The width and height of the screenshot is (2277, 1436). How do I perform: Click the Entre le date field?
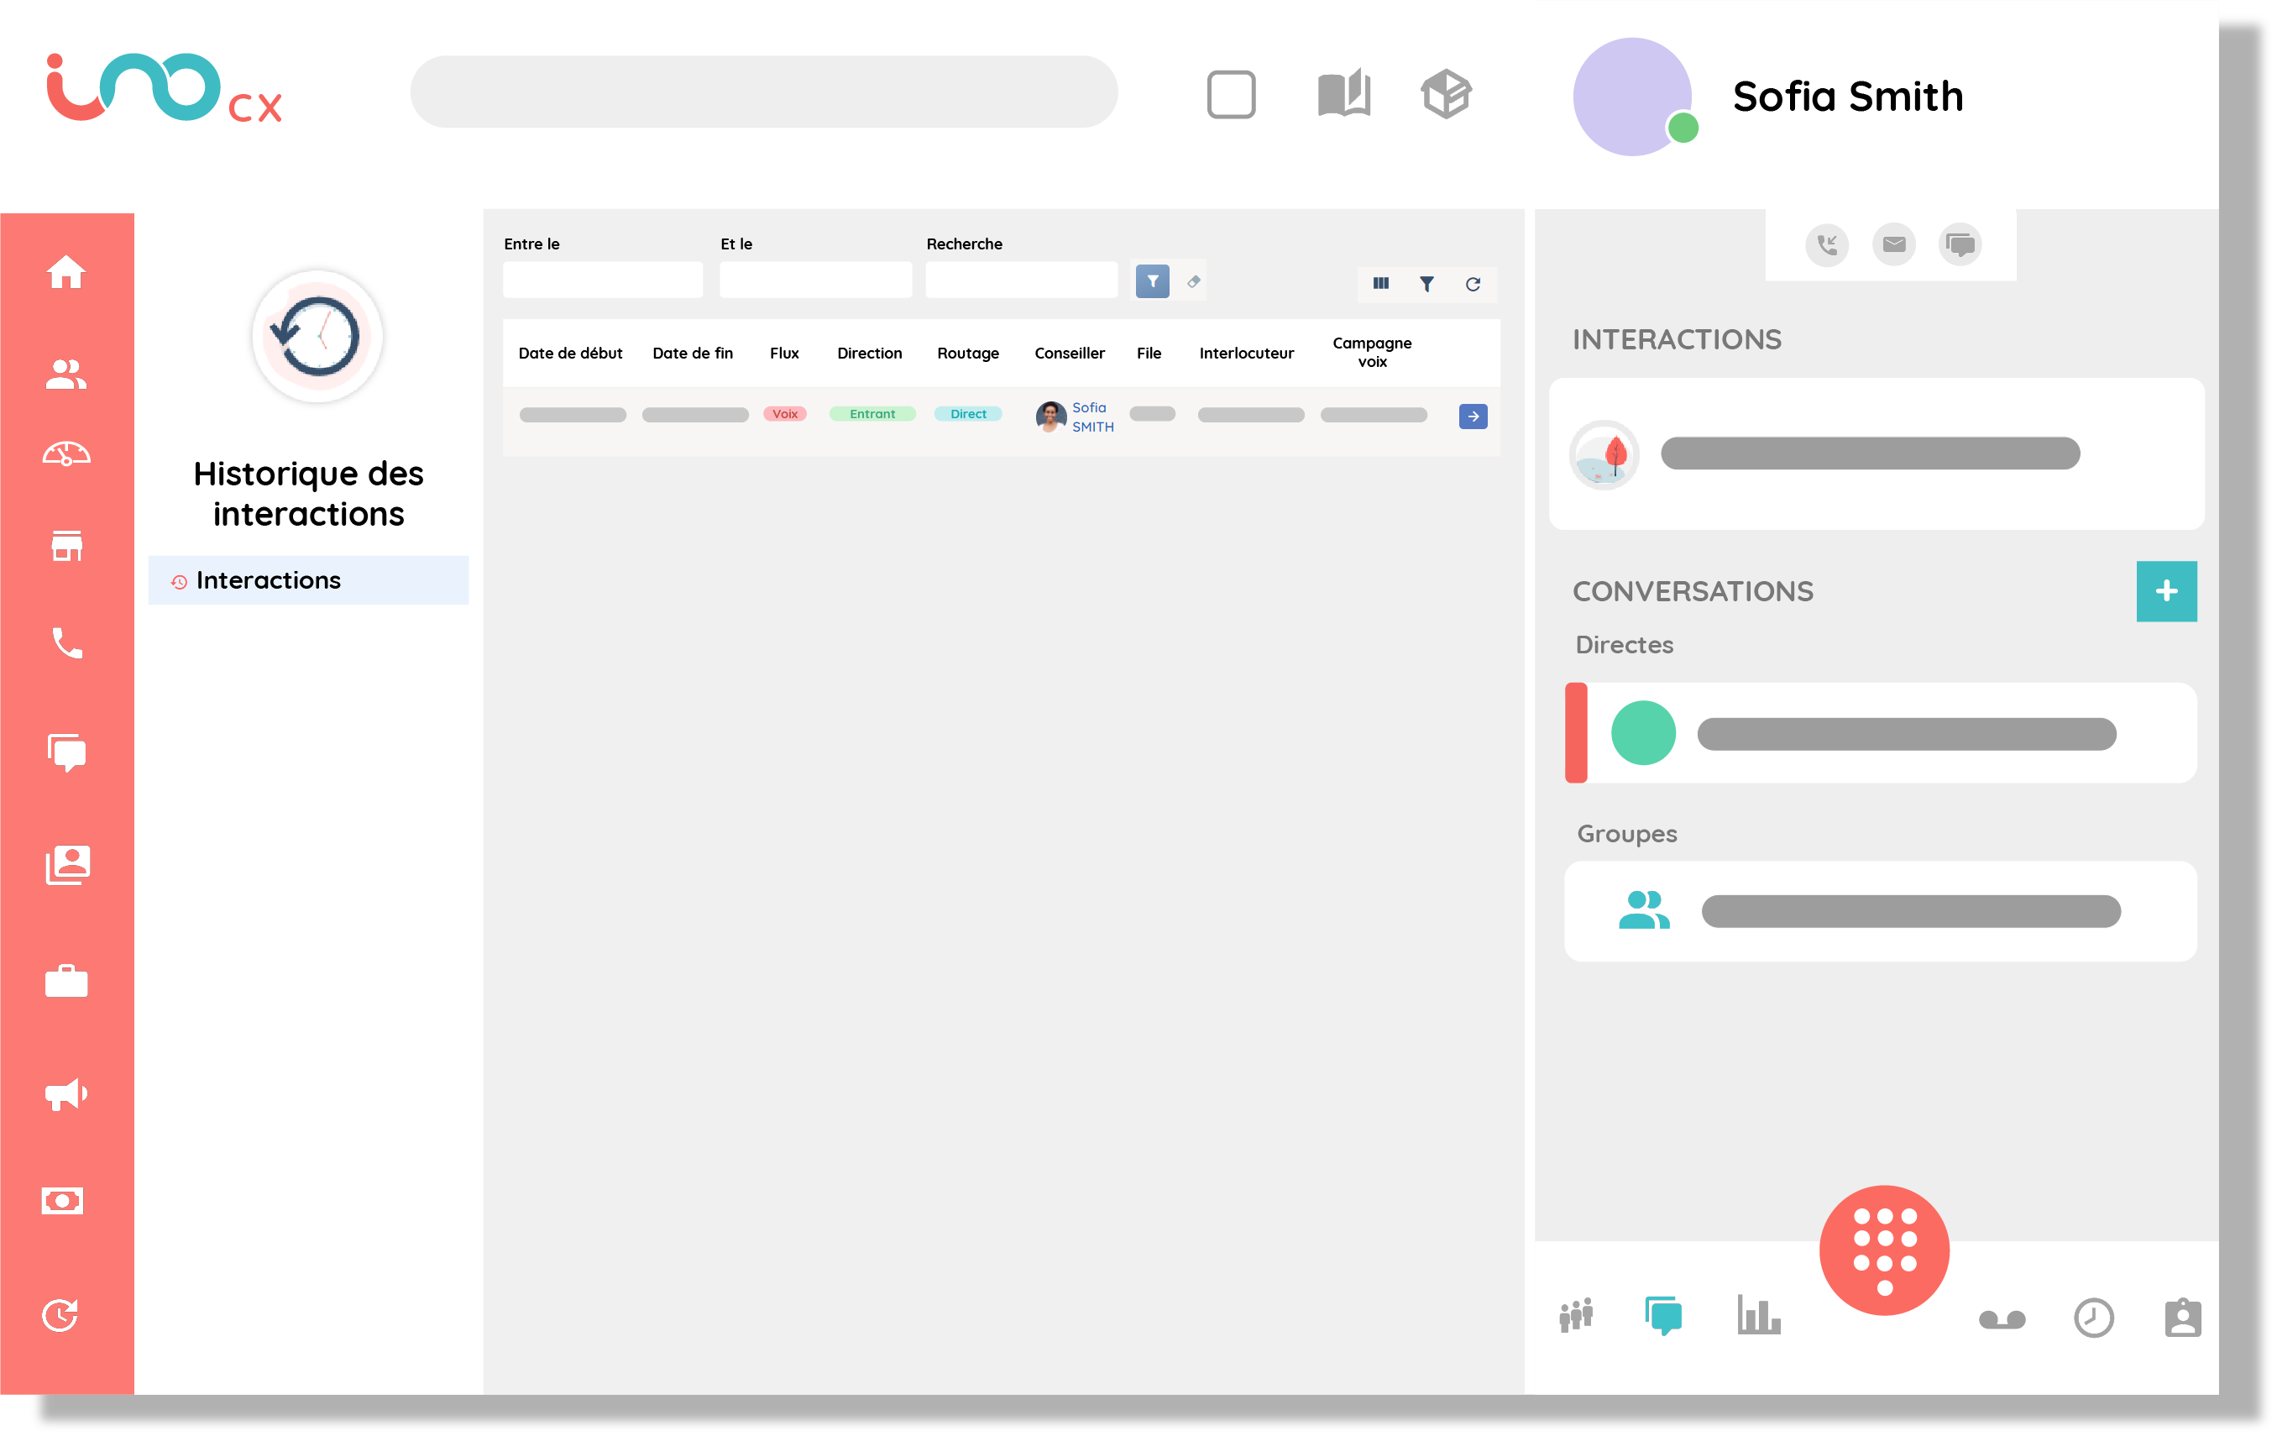(x=602, y=280)
